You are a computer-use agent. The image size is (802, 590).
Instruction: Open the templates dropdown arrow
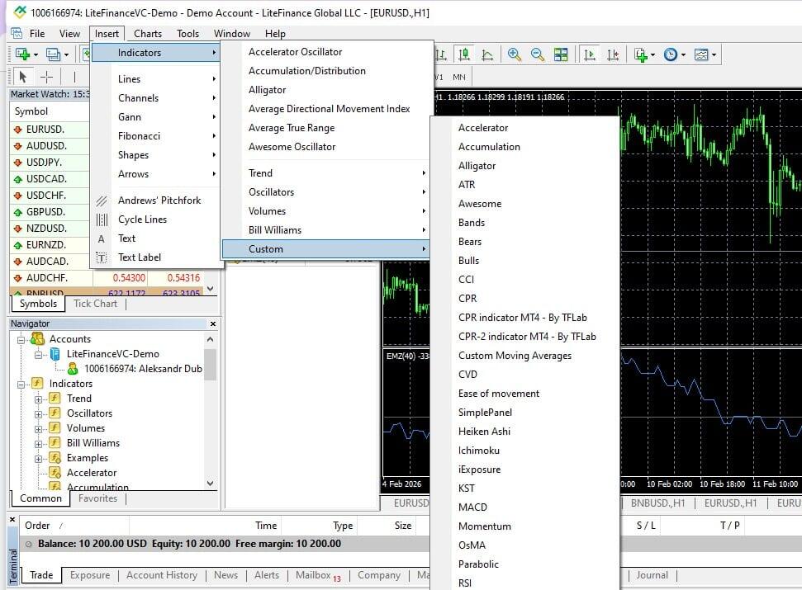pos(714,54)
